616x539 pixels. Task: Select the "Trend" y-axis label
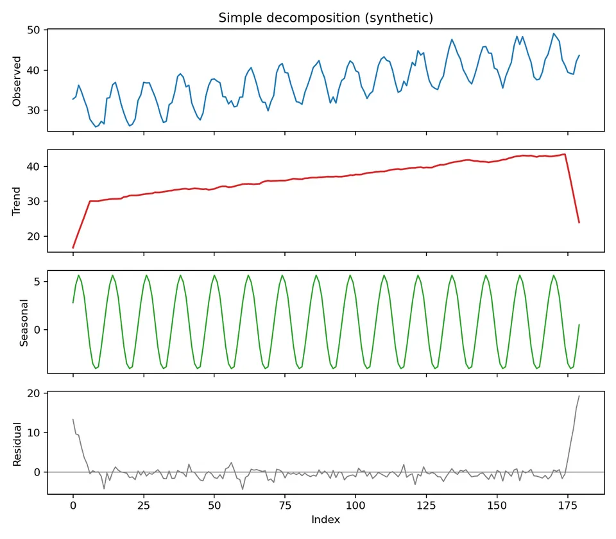[16, 201]
